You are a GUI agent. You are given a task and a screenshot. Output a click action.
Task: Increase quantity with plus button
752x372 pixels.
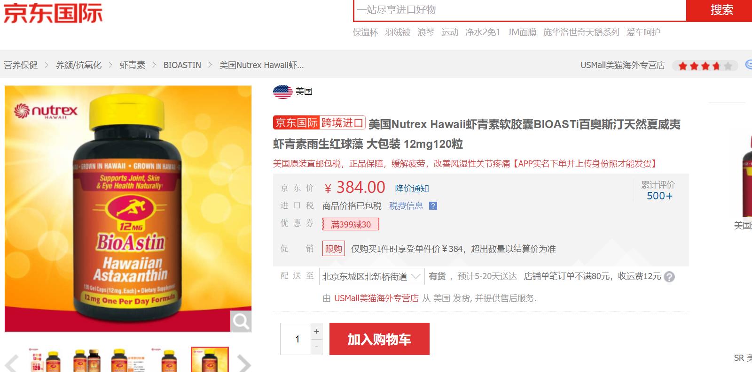click(316, 331)
